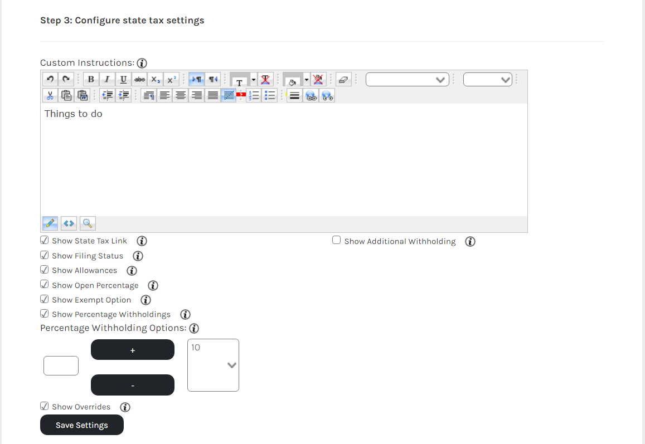Increase the paragraph indent

[x=123, y=95]
